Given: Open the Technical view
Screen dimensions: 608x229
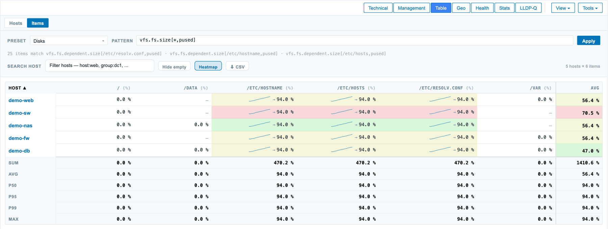Looking at the screenshot, I should [x=378, y=8].
